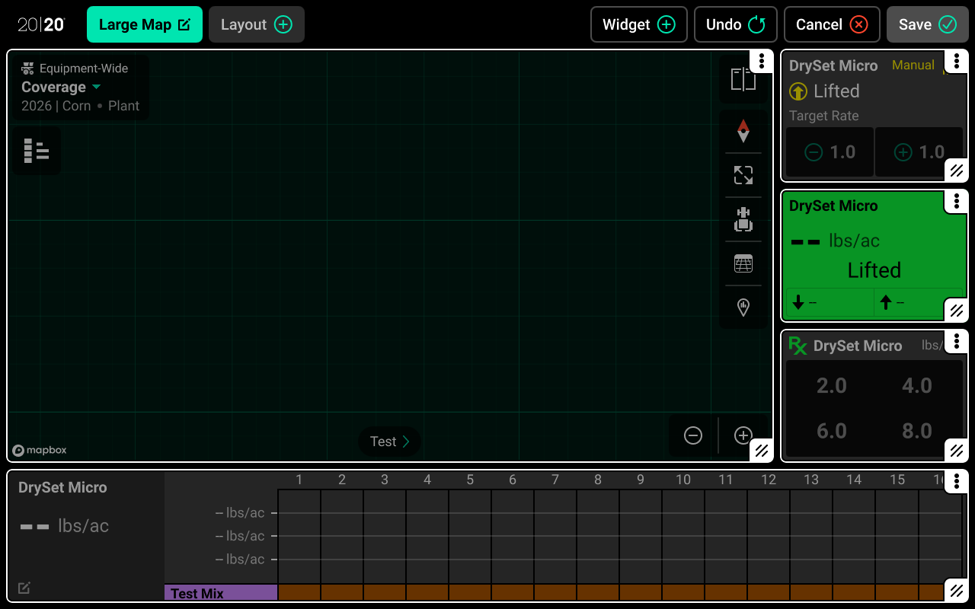Click the Save button

click(927, 24)
